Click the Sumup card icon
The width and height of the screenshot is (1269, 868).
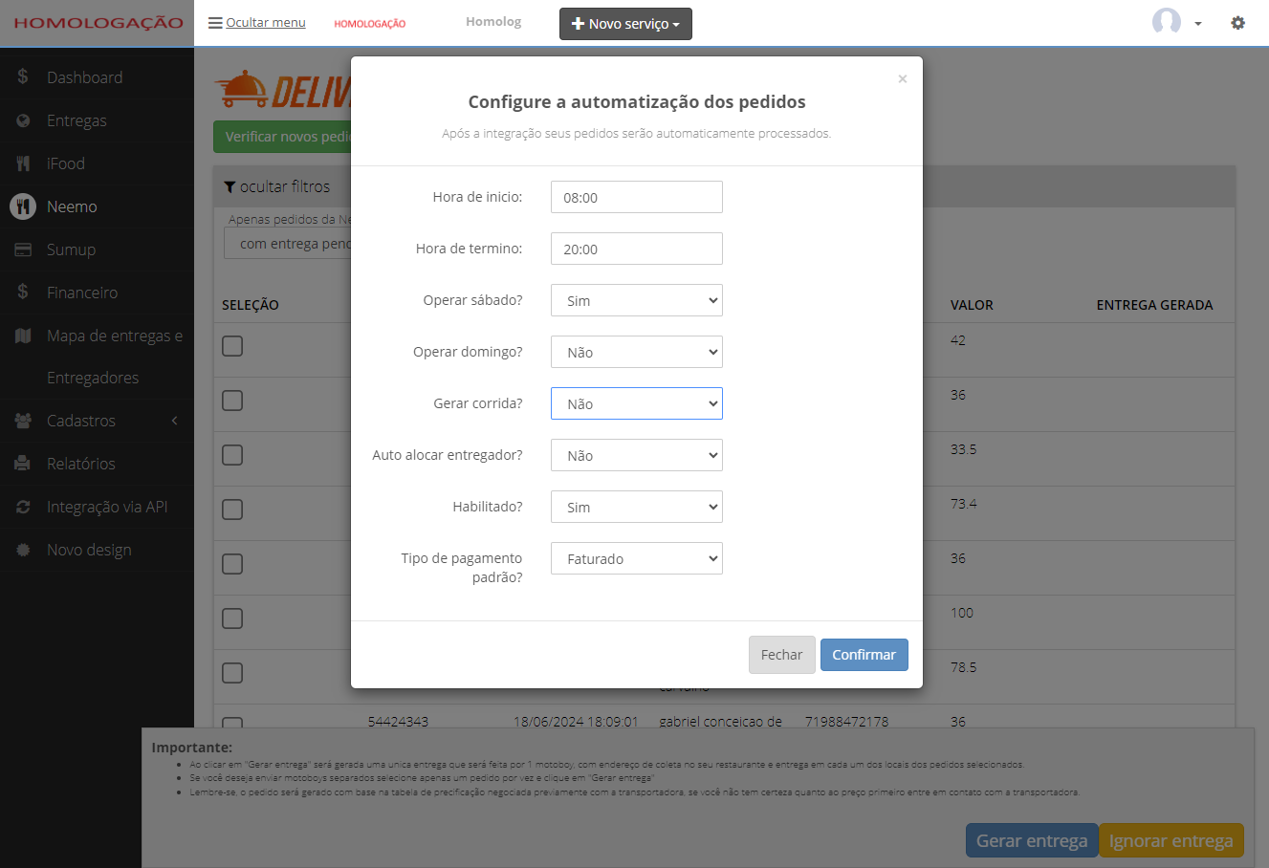(23, 250)
